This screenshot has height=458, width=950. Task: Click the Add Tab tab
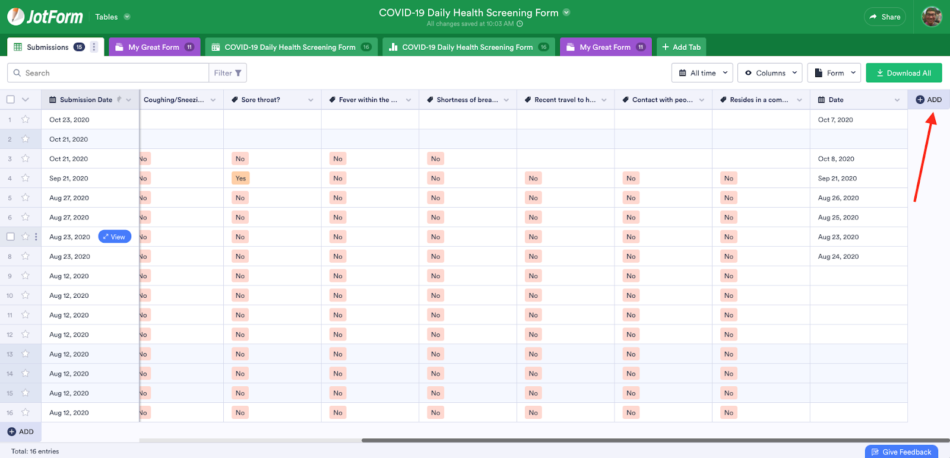[x=681, y=47]
